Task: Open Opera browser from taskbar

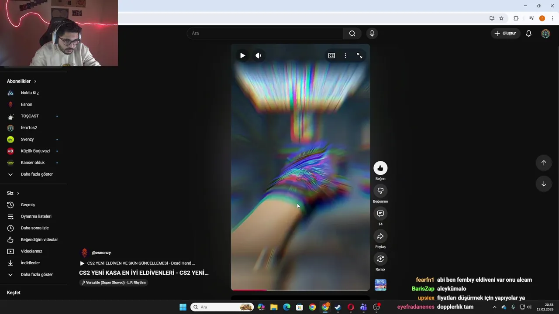Action: click(351, 307)
